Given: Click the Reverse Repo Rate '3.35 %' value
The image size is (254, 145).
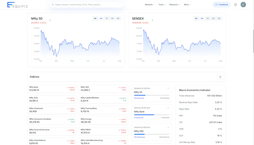Looking at the screenshot, I should click(x=218, y=102).
